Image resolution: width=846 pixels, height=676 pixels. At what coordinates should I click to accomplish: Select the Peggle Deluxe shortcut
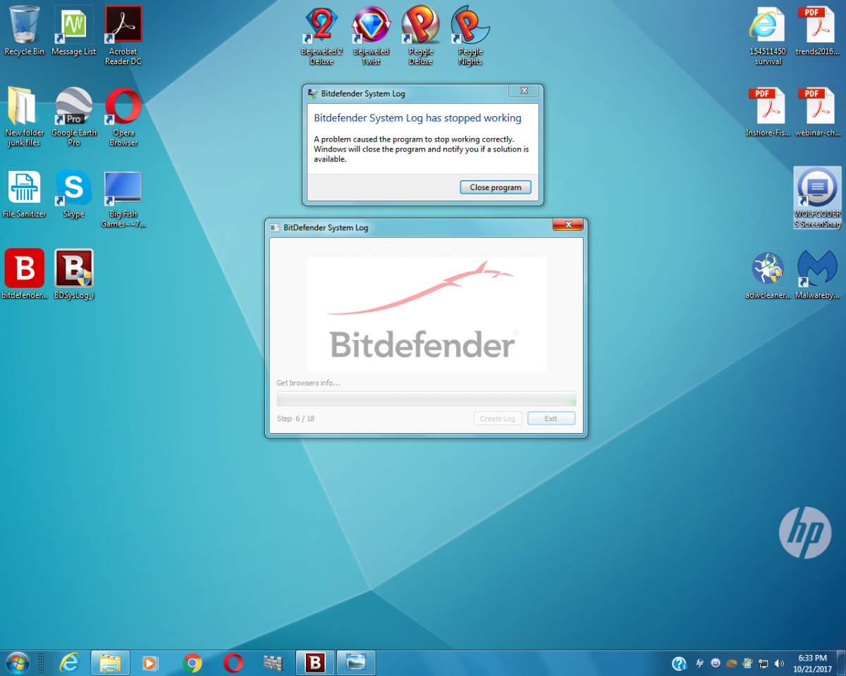coord(421,35)
